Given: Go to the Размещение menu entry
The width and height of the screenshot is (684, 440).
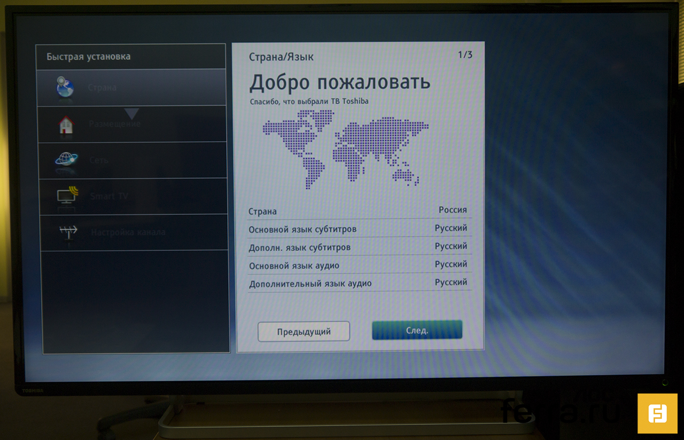Looking at the screenshot, I should coord(131,123).
